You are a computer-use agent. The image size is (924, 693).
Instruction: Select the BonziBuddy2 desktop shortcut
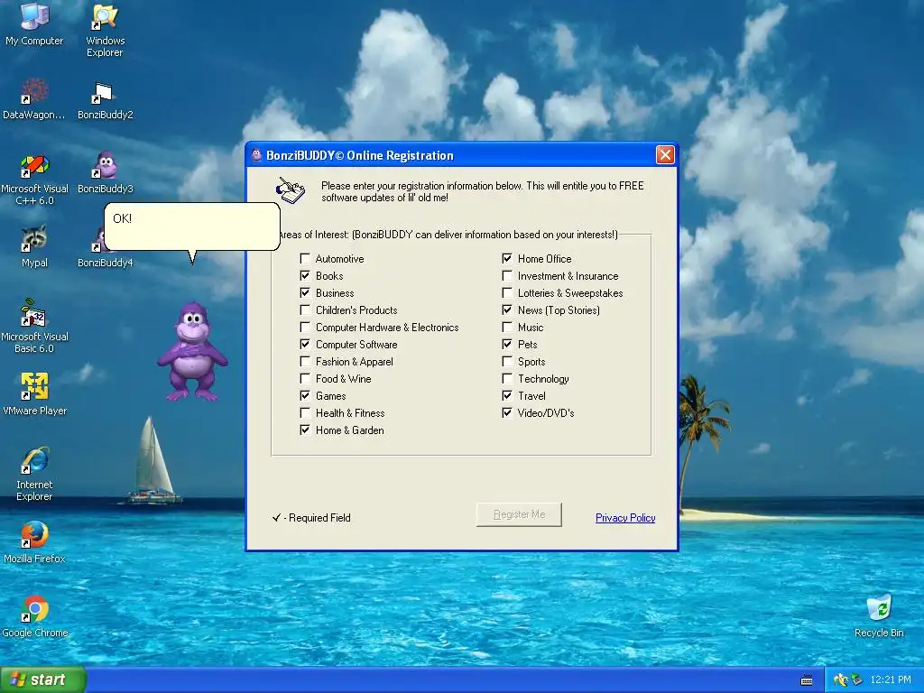(105, 100)
